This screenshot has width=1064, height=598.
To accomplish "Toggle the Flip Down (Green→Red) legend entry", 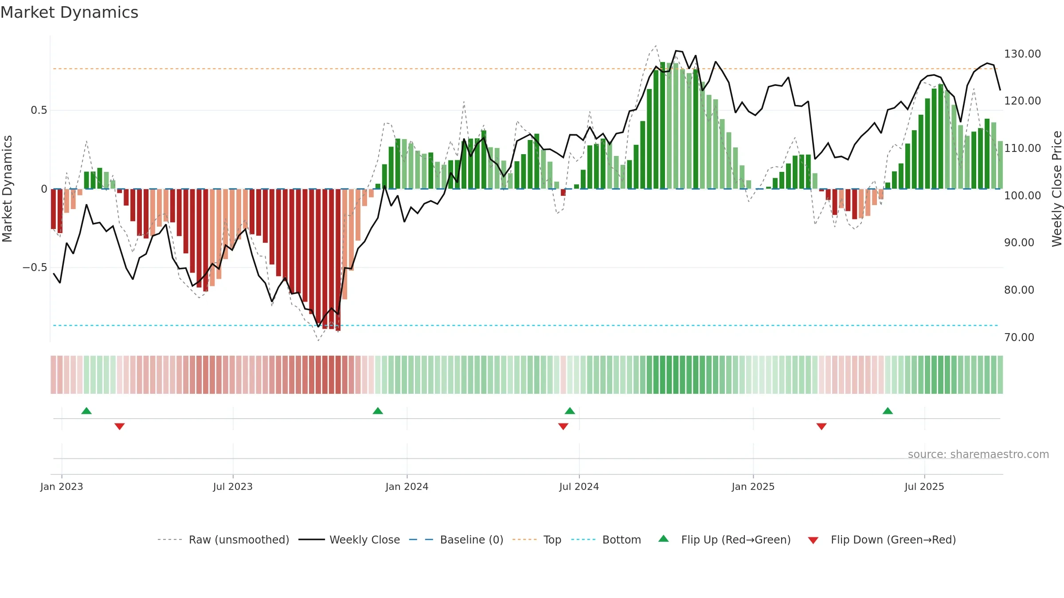I will click(x=882, y=540).
